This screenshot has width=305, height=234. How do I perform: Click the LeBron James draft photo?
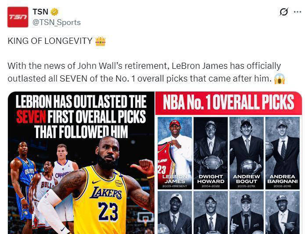[175, 153]
